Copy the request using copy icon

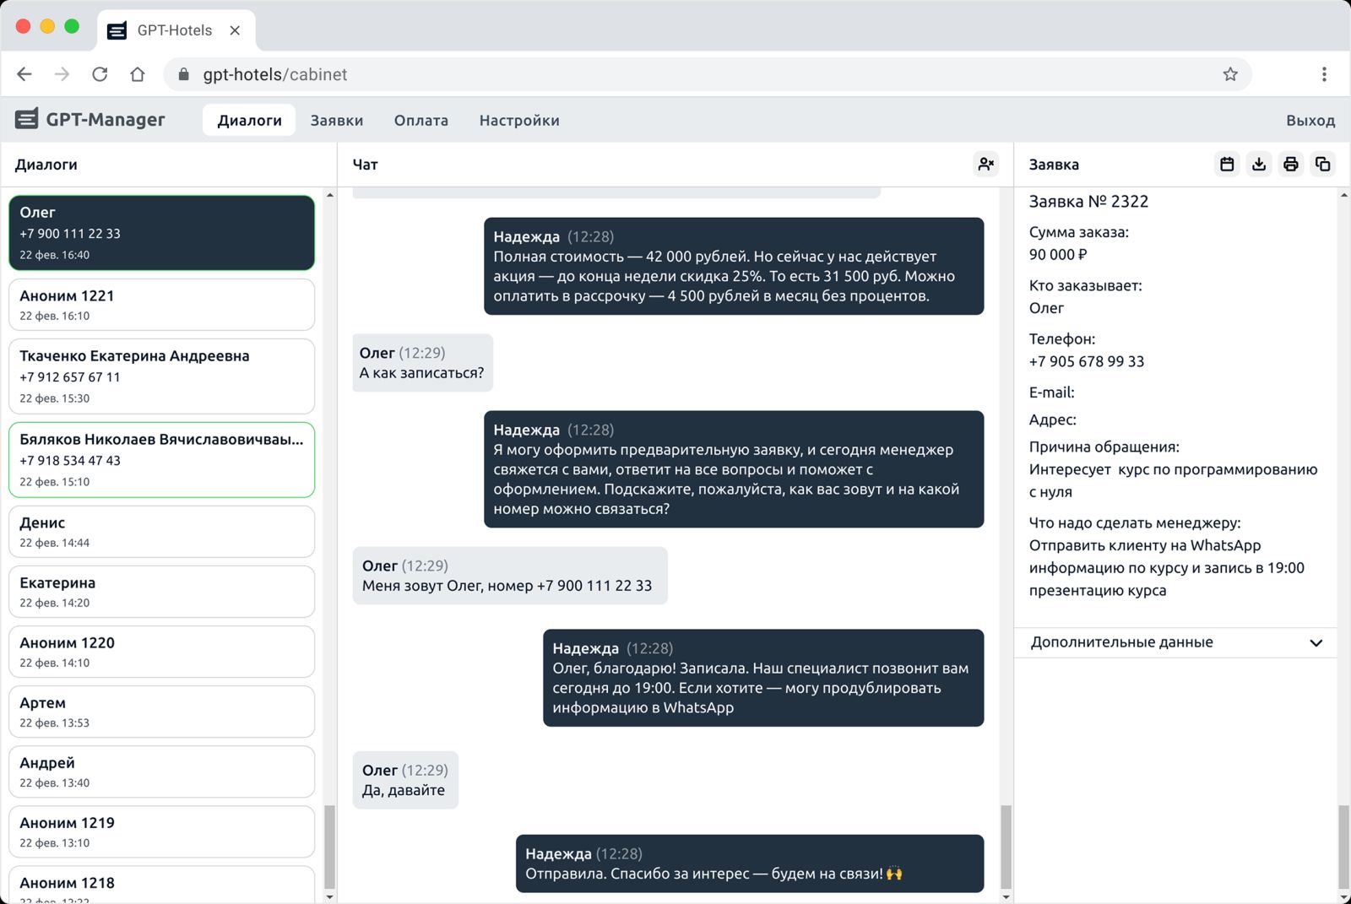pyautogui.click(x=1322, y=164)
